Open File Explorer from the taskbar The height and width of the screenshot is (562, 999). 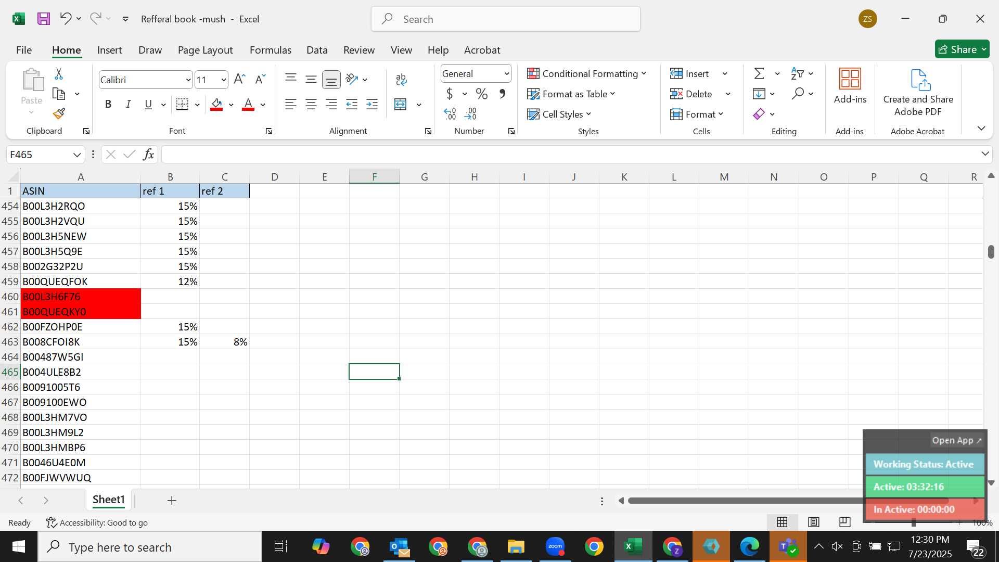pos(516,547)
